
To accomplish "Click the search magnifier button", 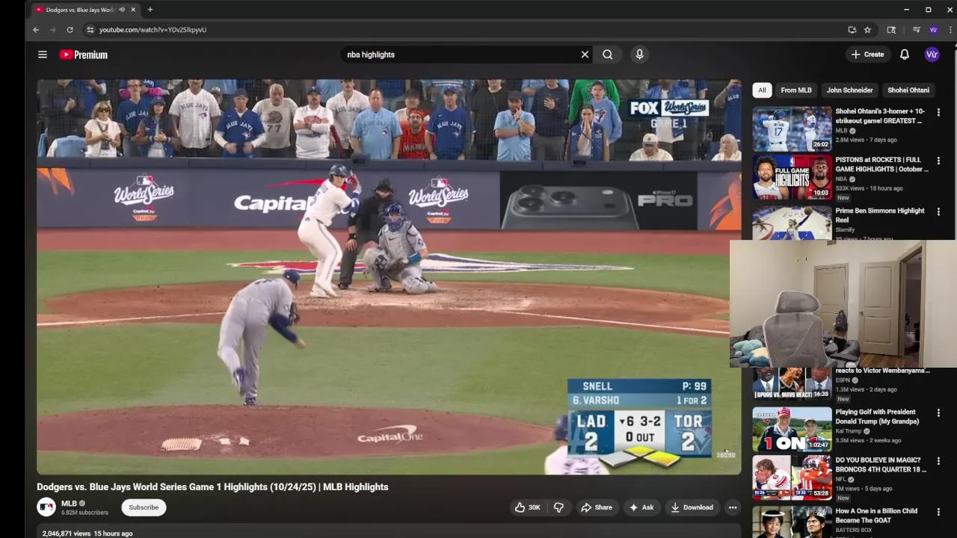I will pos(608,55).
